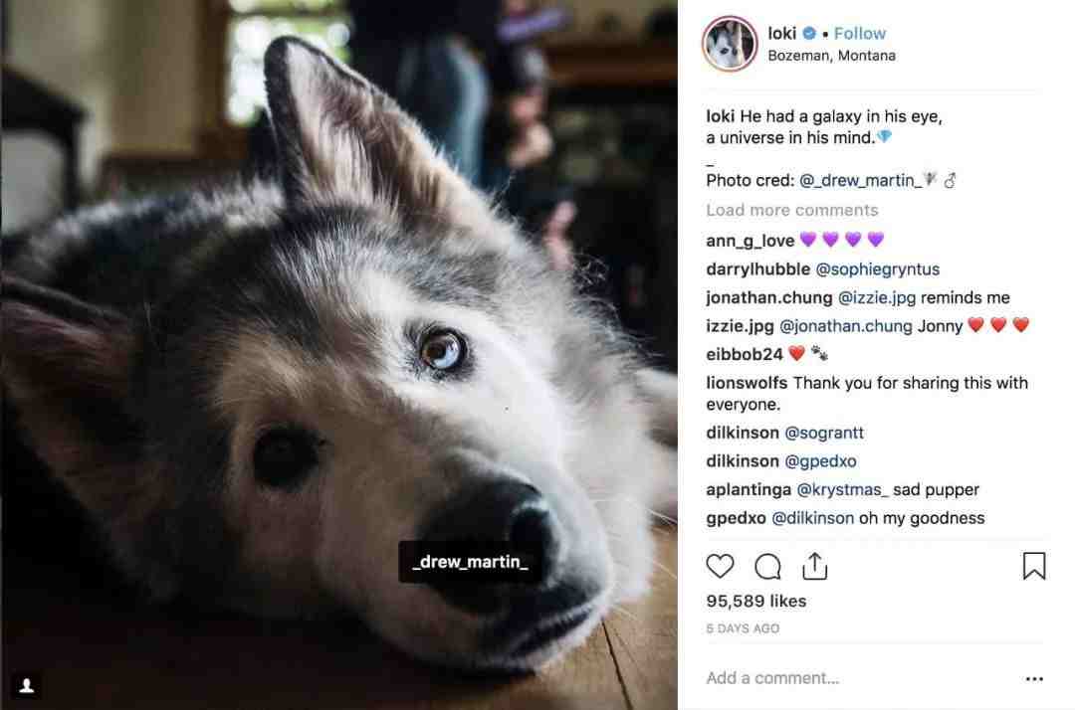Click the verified badge next to loki

pyautogui.click(x=809, y=33)
